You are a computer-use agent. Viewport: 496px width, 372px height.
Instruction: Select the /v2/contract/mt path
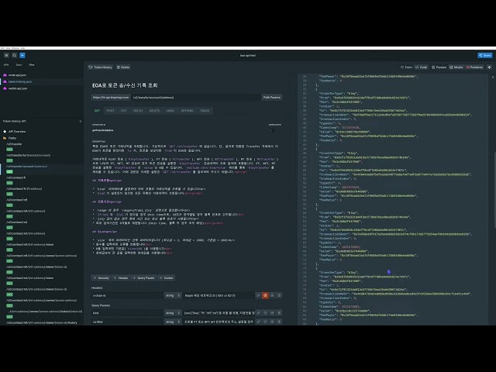click(x=17, y=222)
